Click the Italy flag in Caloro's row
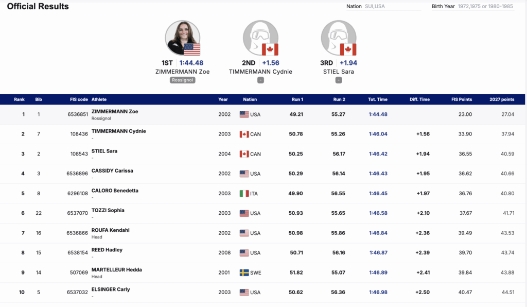 (x=244, y=194)
